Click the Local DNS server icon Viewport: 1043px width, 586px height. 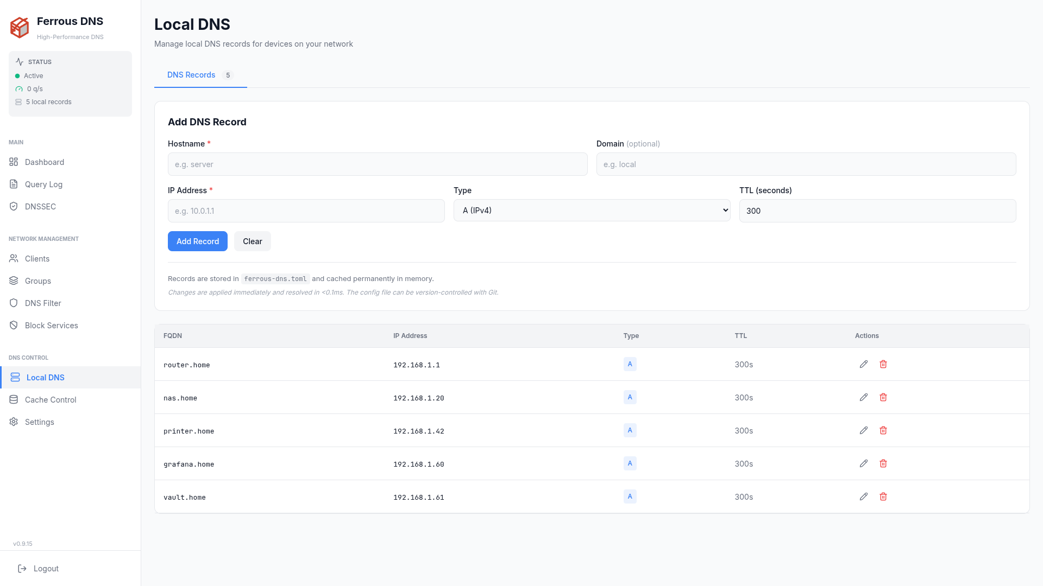click(15, 377)
